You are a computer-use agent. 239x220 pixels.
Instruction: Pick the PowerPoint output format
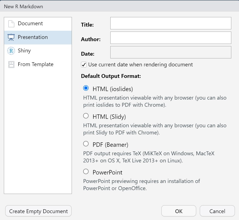(x=86, y=171)
